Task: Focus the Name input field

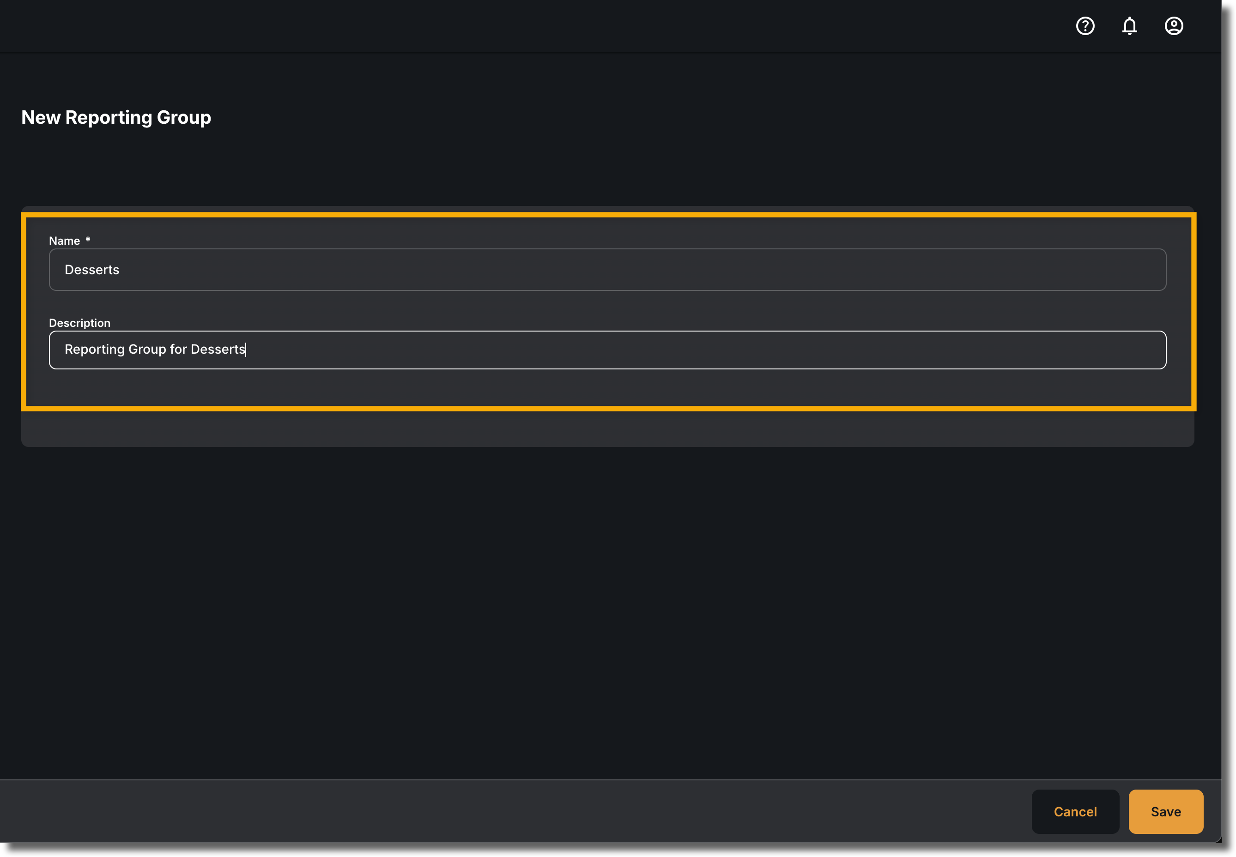Action: pyautogui.click(x=607, y=270)
